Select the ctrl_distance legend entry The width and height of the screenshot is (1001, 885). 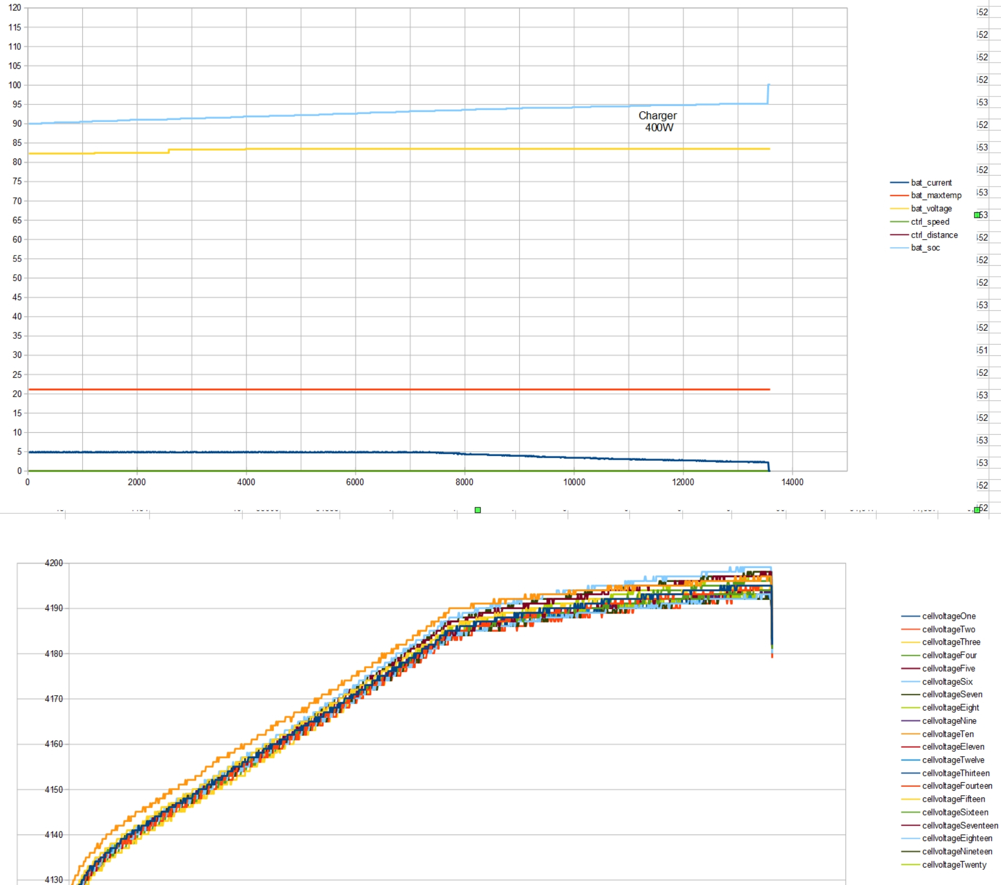[934, 235]
